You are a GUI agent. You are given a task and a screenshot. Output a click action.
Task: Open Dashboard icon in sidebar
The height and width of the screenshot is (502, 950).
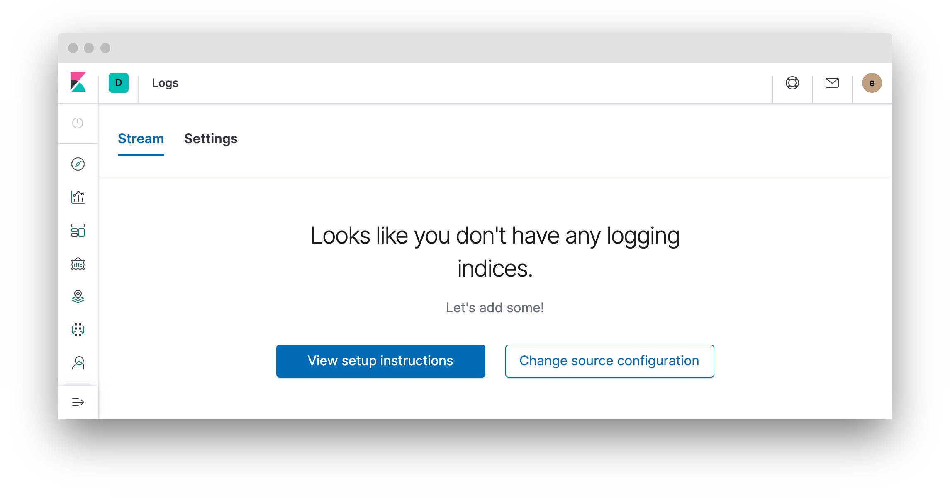click(x=78, y=230)
